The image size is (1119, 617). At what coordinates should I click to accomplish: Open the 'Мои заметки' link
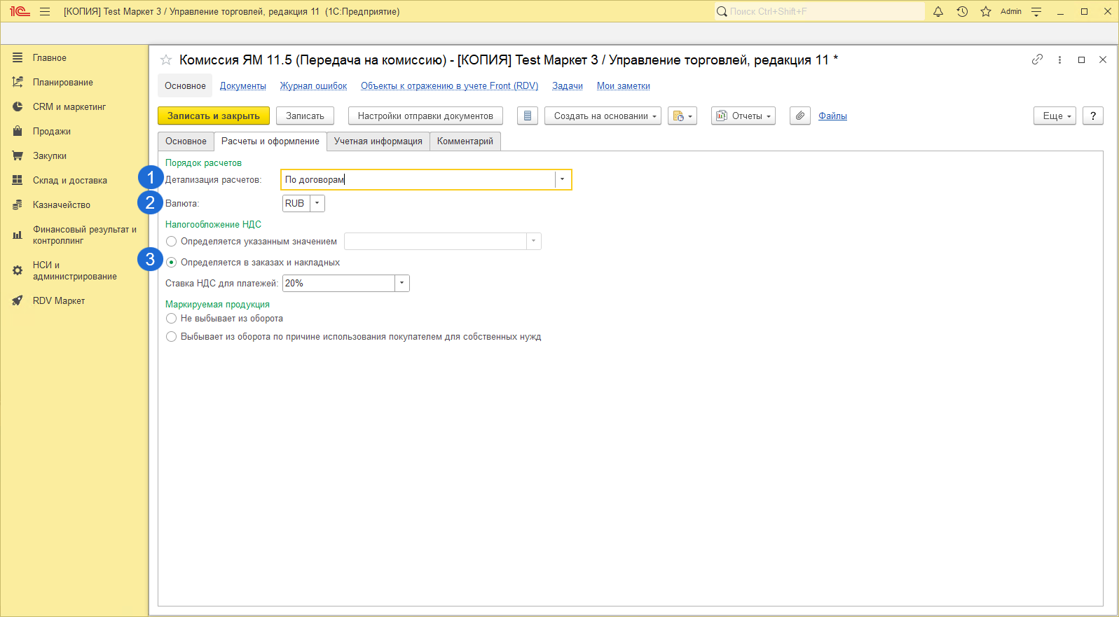624,86
